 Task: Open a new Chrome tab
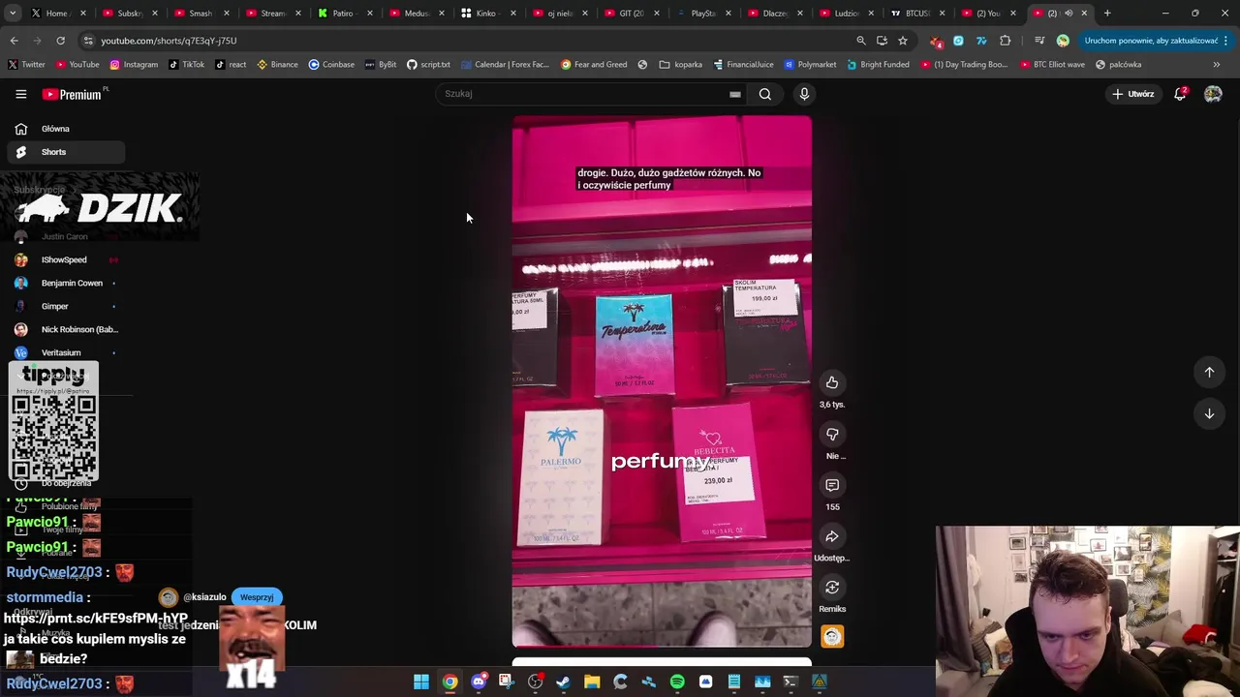(x=1107, y=14)
